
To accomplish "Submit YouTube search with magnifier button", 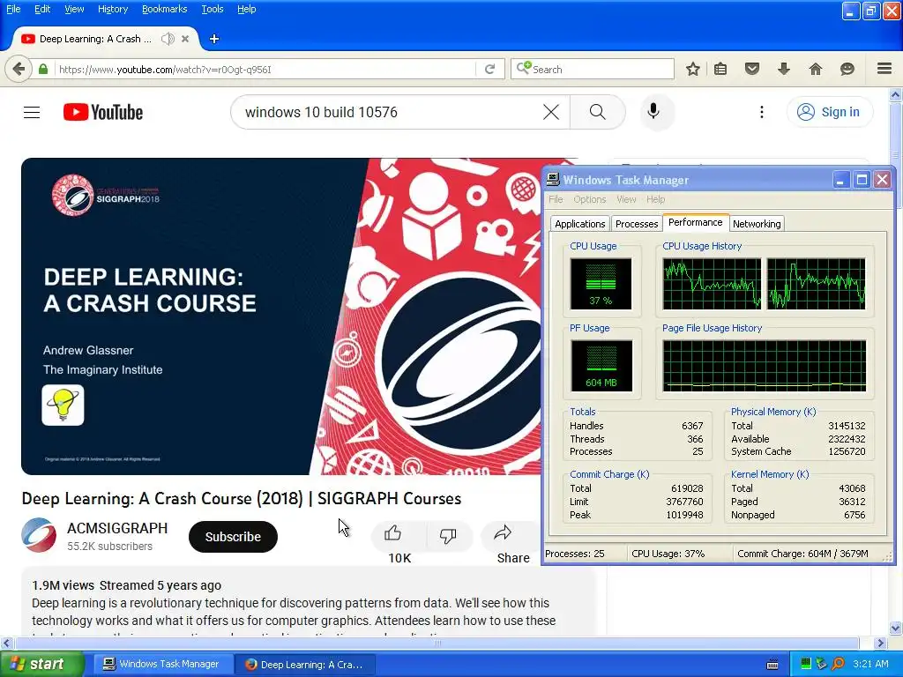I will 598,112.
